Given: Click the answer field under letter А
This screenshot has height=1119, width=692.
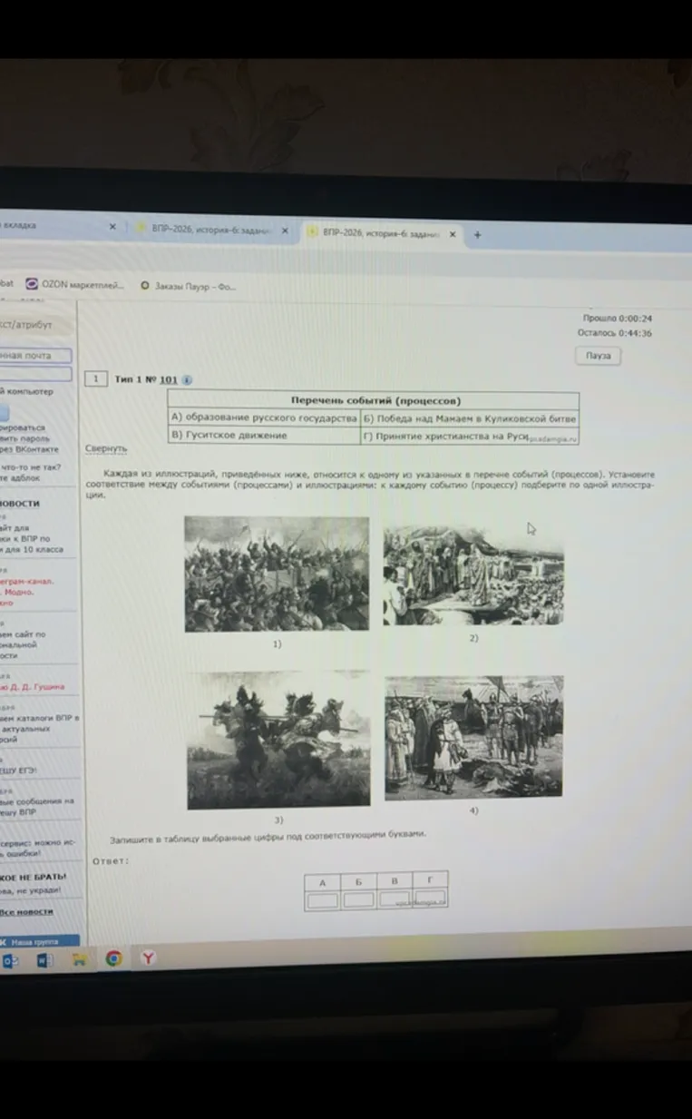Looking at the screenshot, I should click(322, 900).
